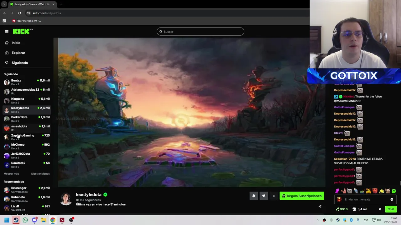The width and height of the screenshot is (401, 225).
Task: Insert the yellow bee emote
Action: pos(381,191)
